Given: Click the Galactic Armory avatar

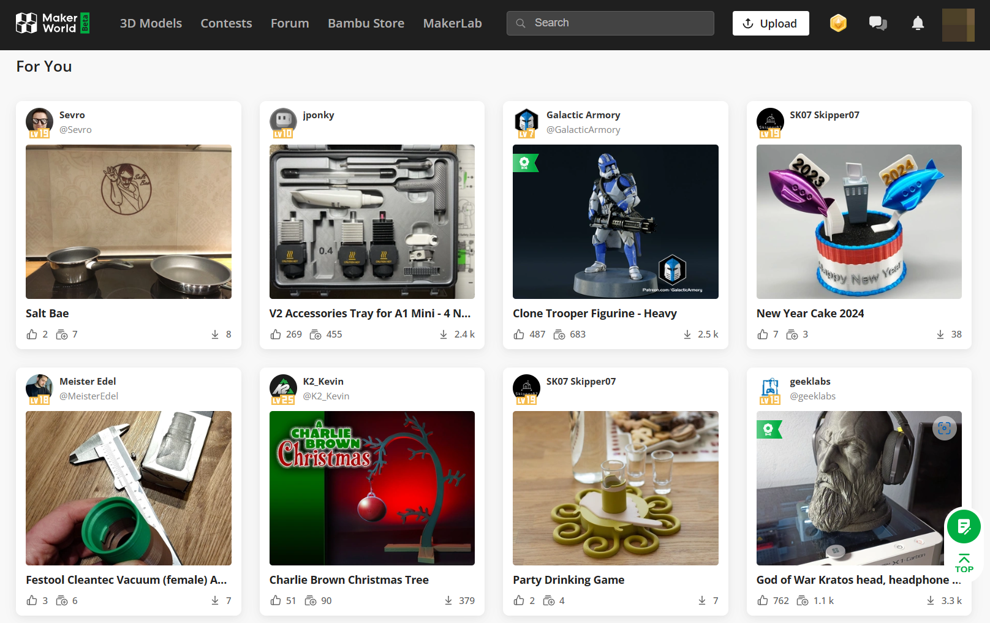Looking at the screenshot, I should pyautogui.click(x=526, y=122).
